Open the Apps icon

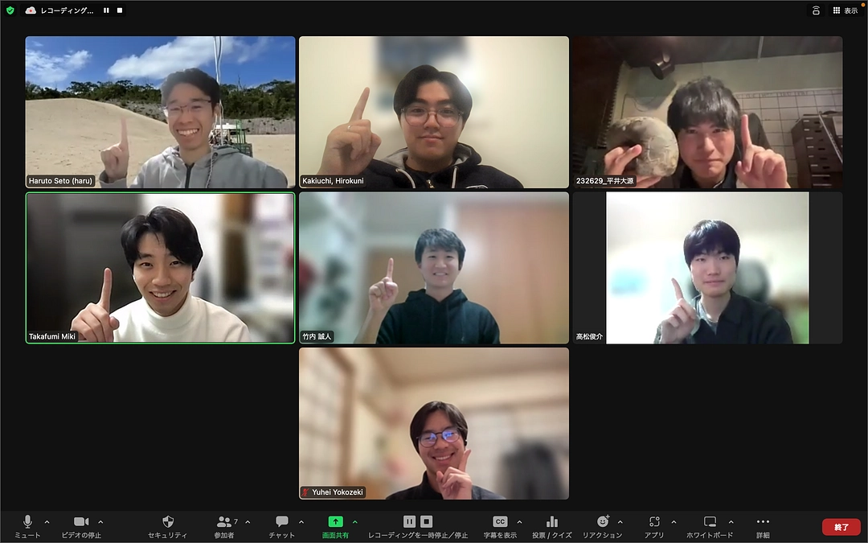[x=654, y=522]
